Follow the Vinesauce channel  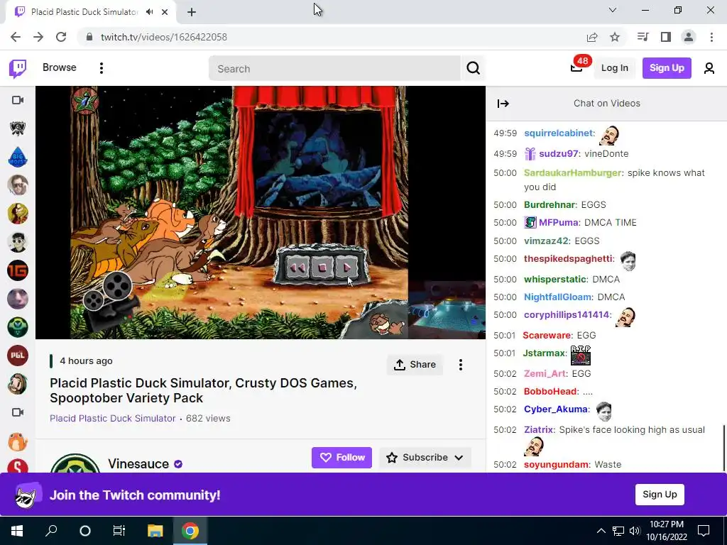point(341,458)
